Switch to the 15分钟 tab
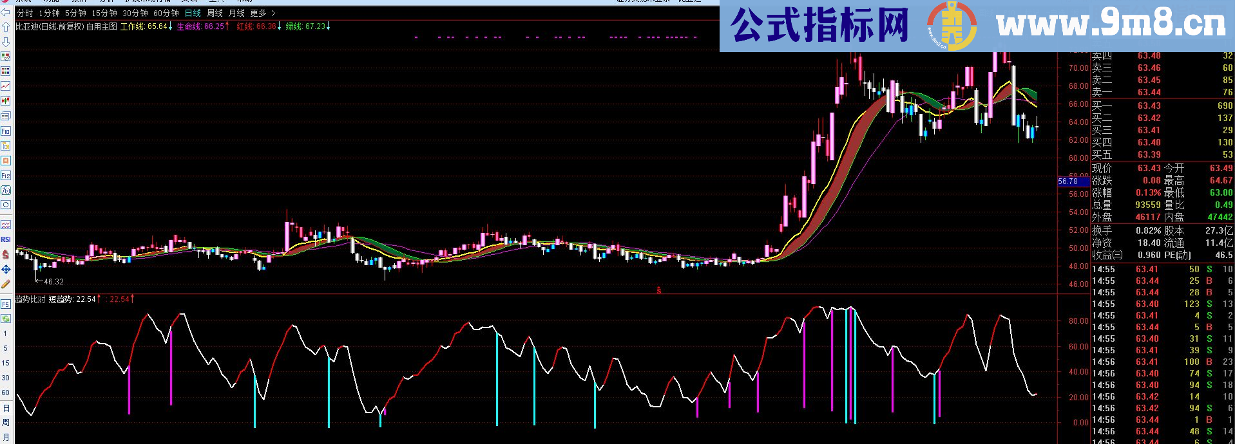The image size is (1235, 444). [104, 13]
